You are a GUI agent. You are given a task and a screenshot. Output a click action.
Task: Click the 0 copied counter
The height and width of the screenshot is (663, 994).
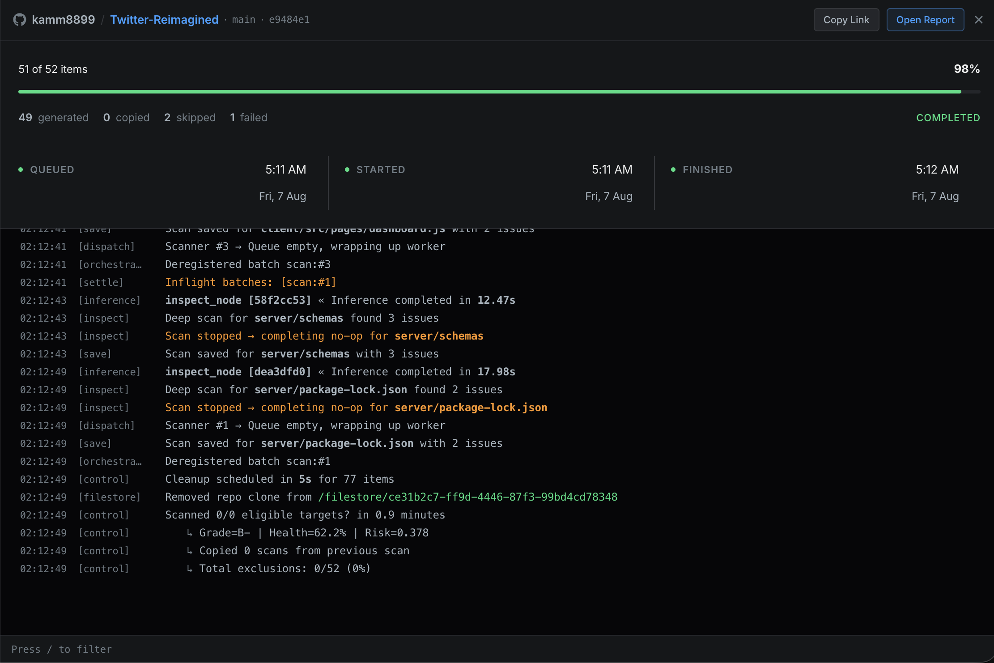coord(126,118)
